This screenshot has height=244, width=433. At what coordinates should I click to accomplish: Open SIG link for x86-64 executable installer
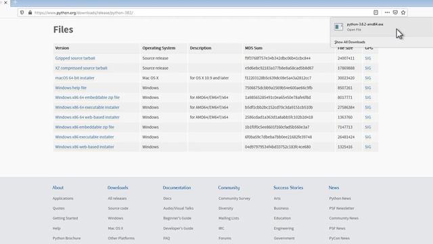(x=368, y=107)
